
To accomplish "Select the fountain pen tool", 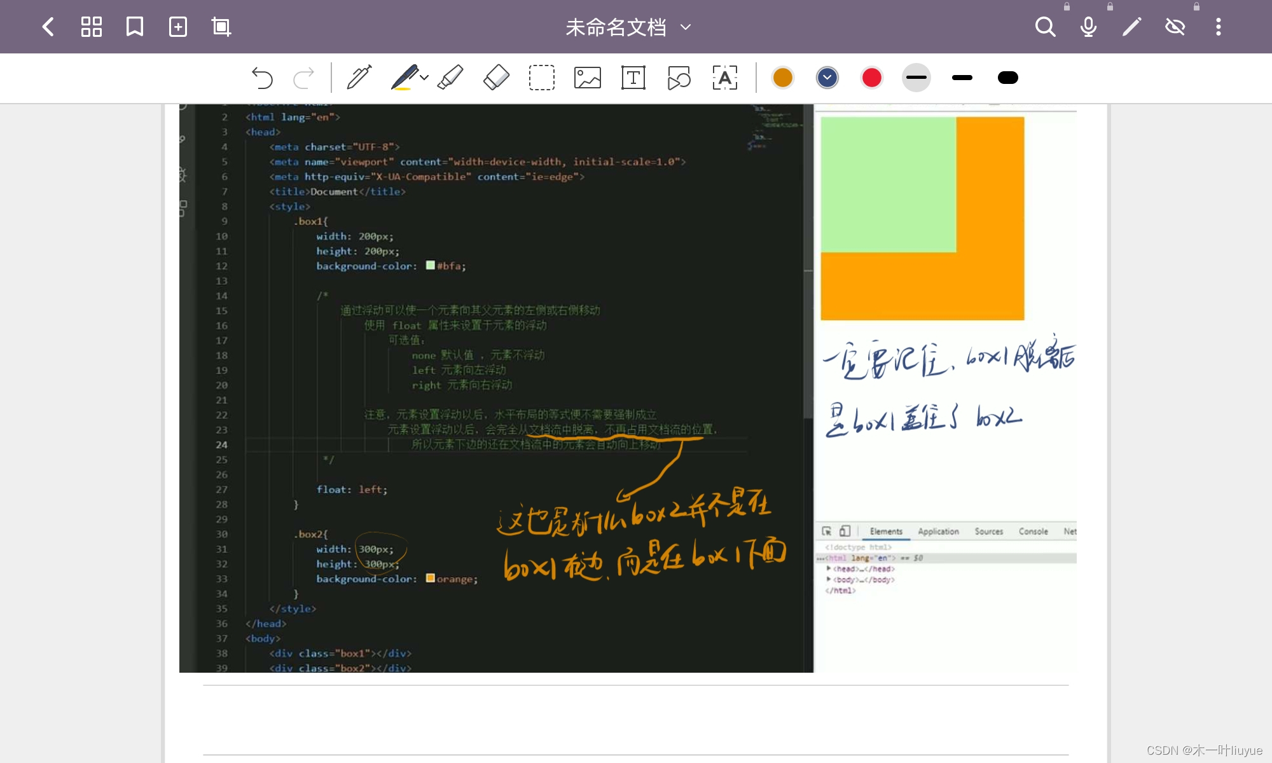I will (x=359, y=78).
